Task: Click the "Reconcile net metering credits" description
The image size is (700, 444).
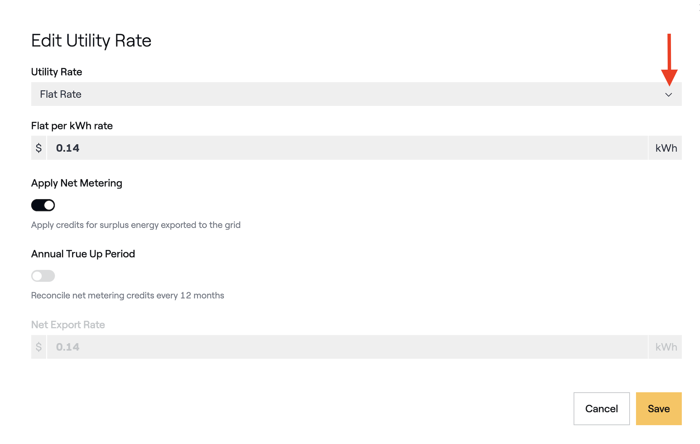Action: 127,296
